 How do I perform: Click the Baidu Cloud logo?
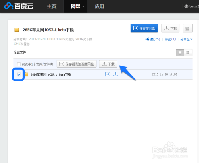point(19,6)
